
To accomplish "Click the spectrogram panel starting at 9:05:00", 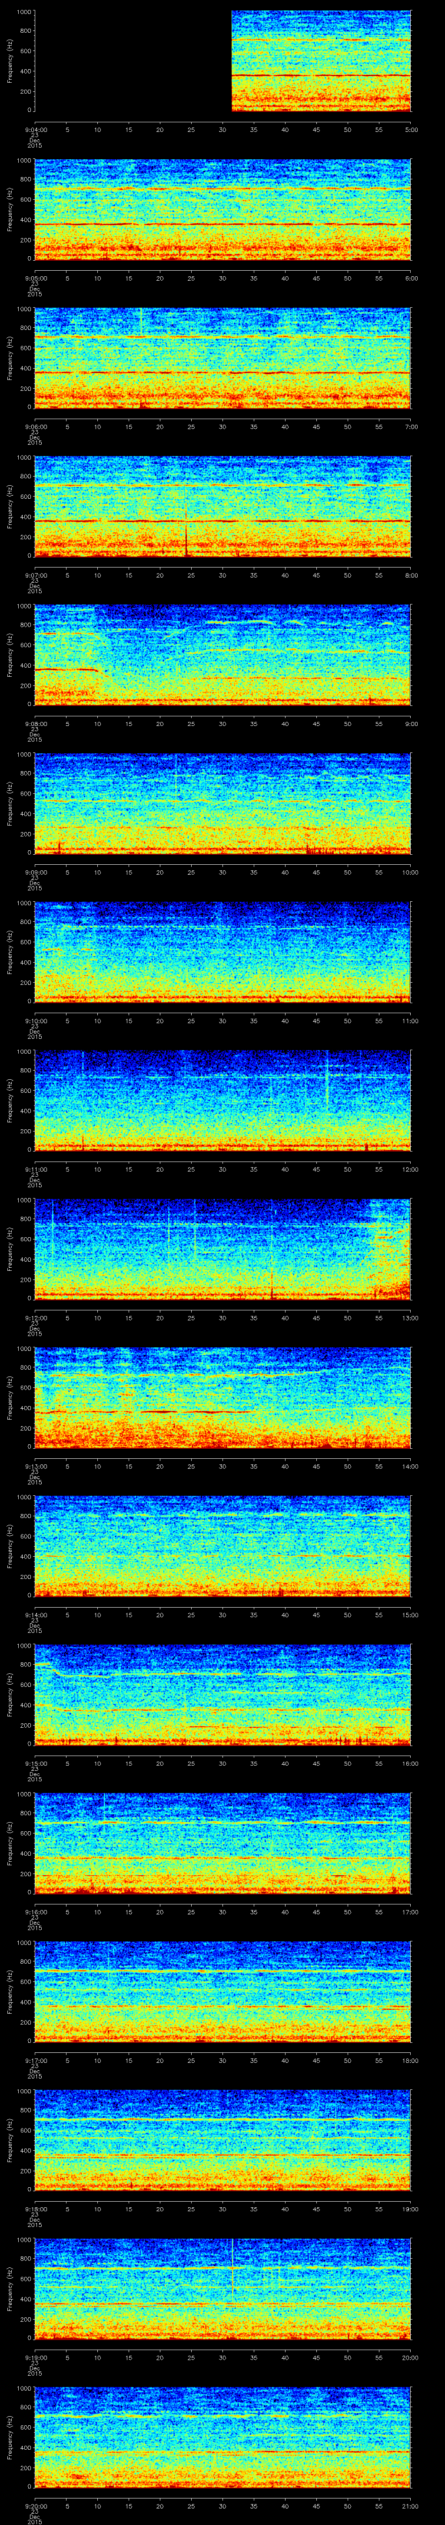I will [223, 210].
